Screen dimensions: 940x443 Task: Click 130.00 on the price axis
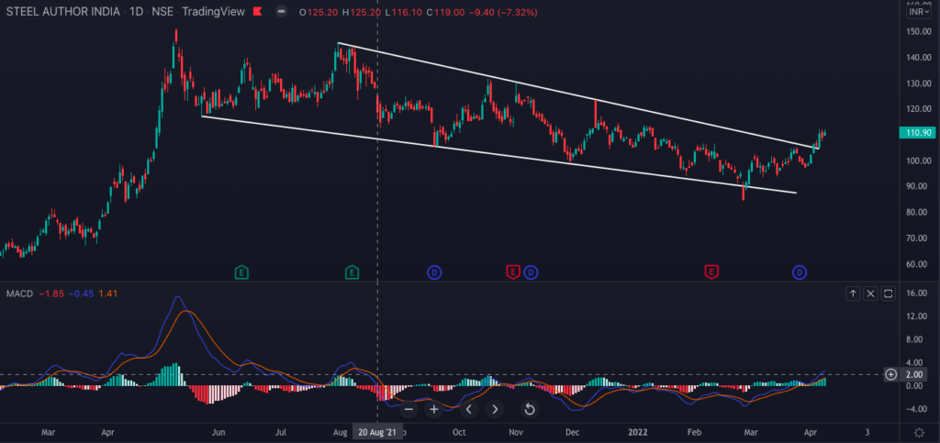pyautogui.click(x=917, y=83)
